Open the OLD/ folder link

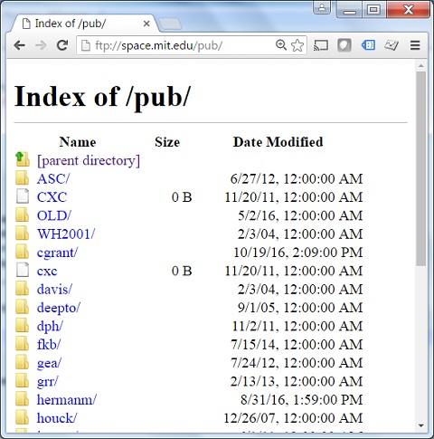[x=54, y=215]
